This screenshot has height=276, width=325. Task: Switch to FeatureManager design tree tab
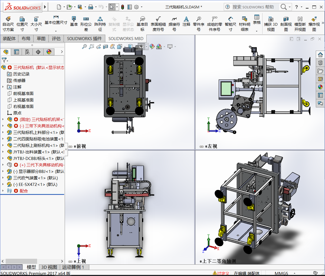click(6, 52)
